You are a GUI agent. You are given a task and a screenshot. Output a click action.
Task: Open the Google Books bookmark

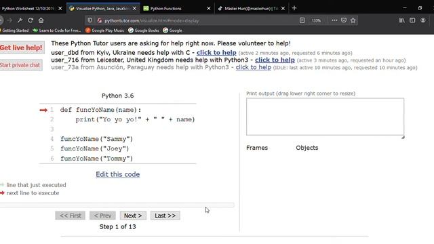pyautogui.click(x=144, y=30)
